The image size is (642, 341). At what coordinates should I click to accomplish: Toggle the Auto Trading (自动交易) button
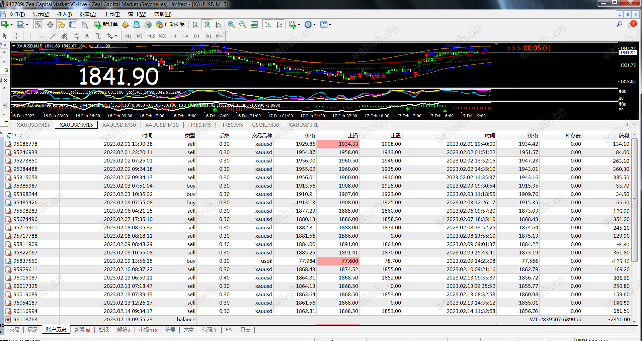170,24
